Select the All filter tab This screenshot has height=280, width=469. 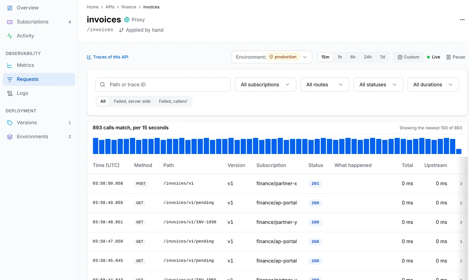pyautogui.click(x=103, y=101)
